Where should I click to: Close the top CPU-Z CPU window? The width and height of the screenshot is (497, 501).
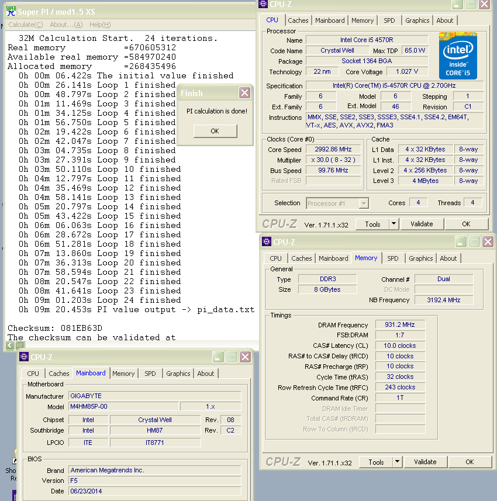(485, 4)
